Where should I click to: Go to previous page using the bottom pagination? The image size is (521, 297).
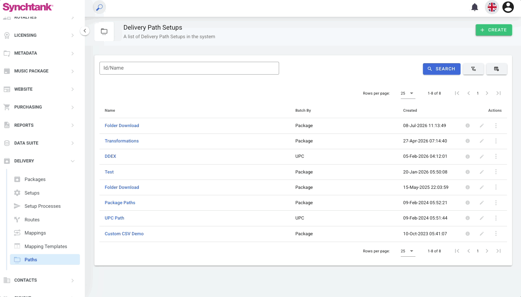468,251
